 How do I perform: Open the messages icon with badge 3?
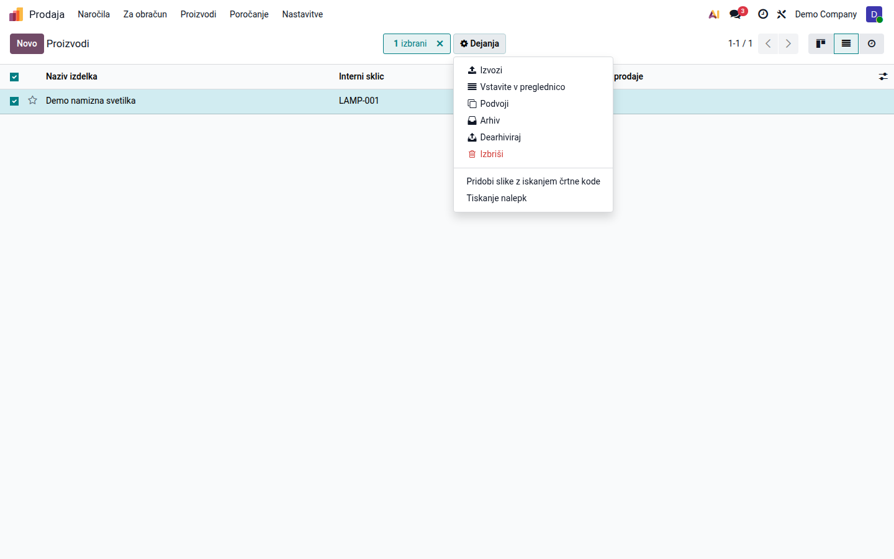pyautogui.click(x=737, y=14)
